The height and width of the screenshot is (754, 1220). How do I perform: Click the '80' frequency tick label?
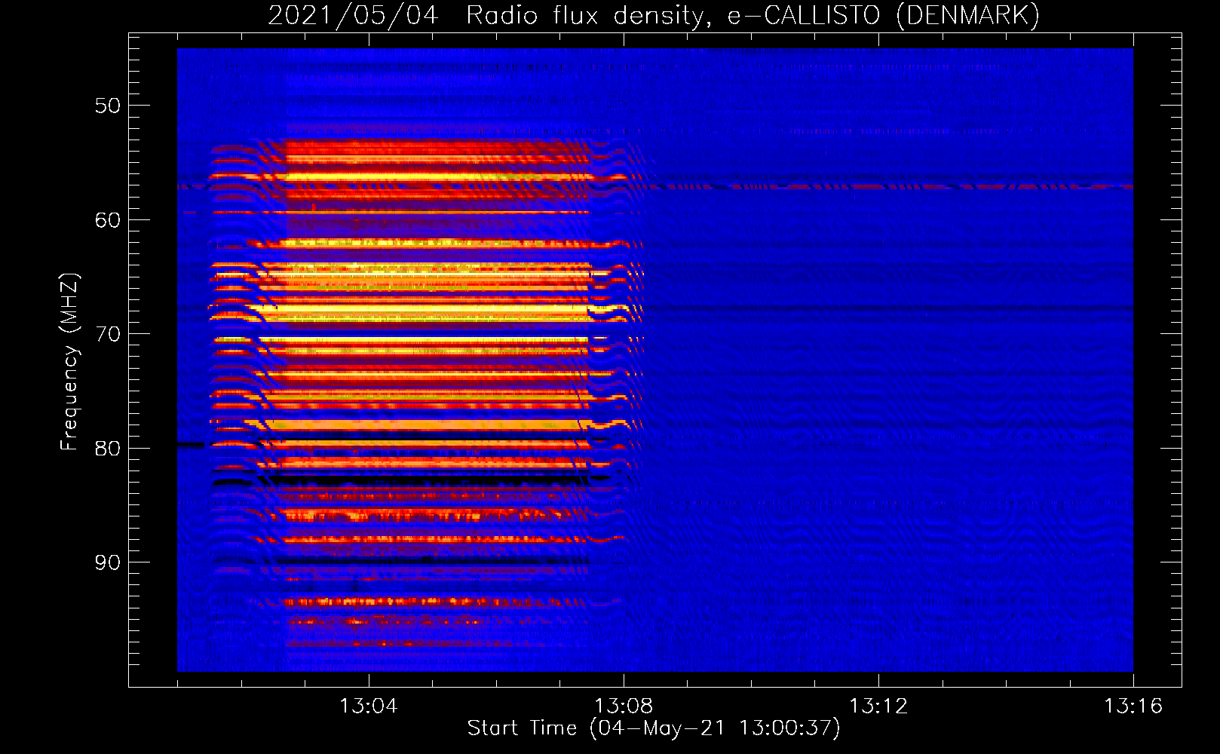click(108, 449)
